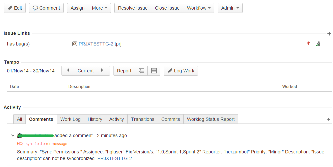The width and height of the screenshot is (333, 167).
Task: Open the Admin dropdown
Action: [230, 8]
